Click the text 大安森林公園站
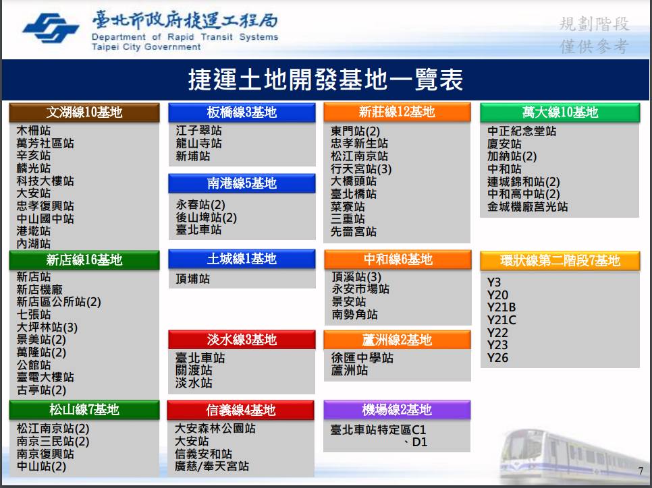This screenshot has width=652, height=488. coord(215,428)
